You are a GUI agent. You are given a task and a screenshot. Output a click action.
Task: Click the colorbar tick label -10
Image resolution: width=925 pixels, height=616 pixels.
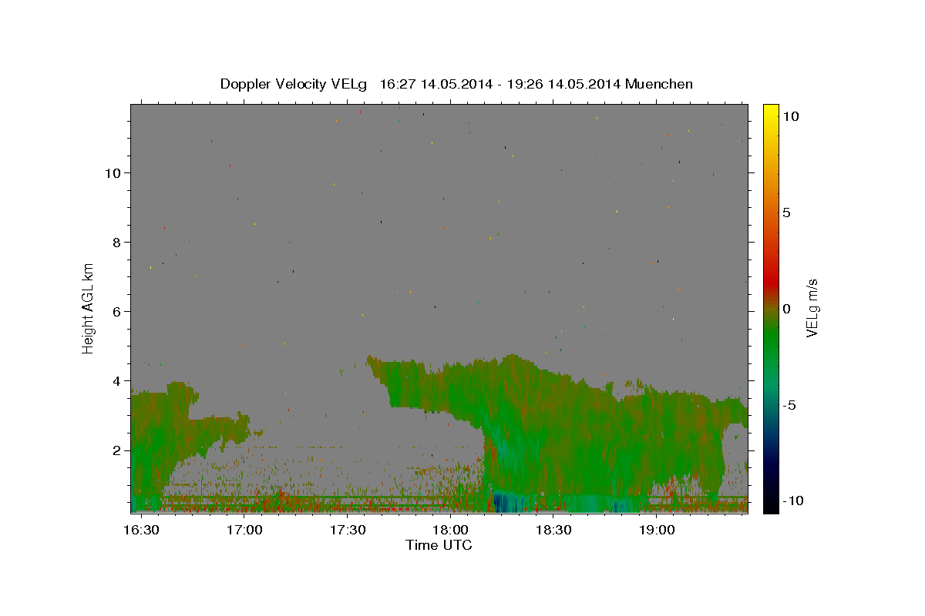(x=793, y=500)
